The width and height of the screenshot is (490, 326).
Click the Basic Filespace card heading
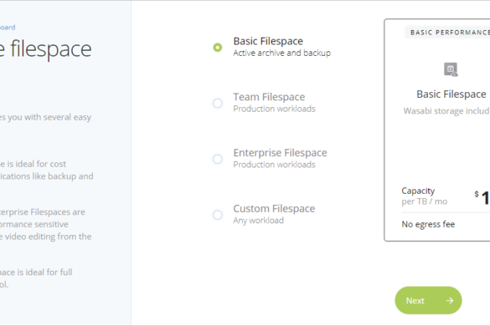click(x=451, y=94)
